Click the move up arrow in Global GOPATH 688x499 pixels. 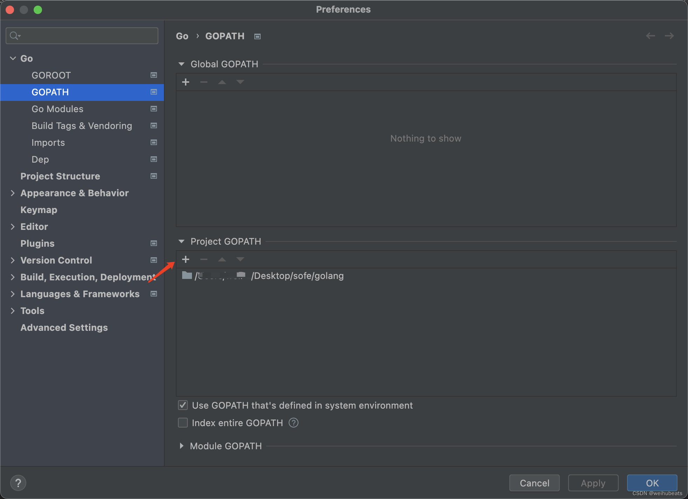point(221,82)
